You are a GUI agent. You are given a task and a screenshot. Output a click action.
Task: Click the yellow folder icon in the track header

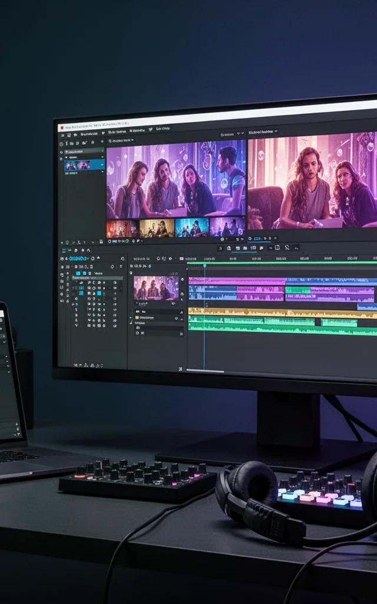point(136,318)
